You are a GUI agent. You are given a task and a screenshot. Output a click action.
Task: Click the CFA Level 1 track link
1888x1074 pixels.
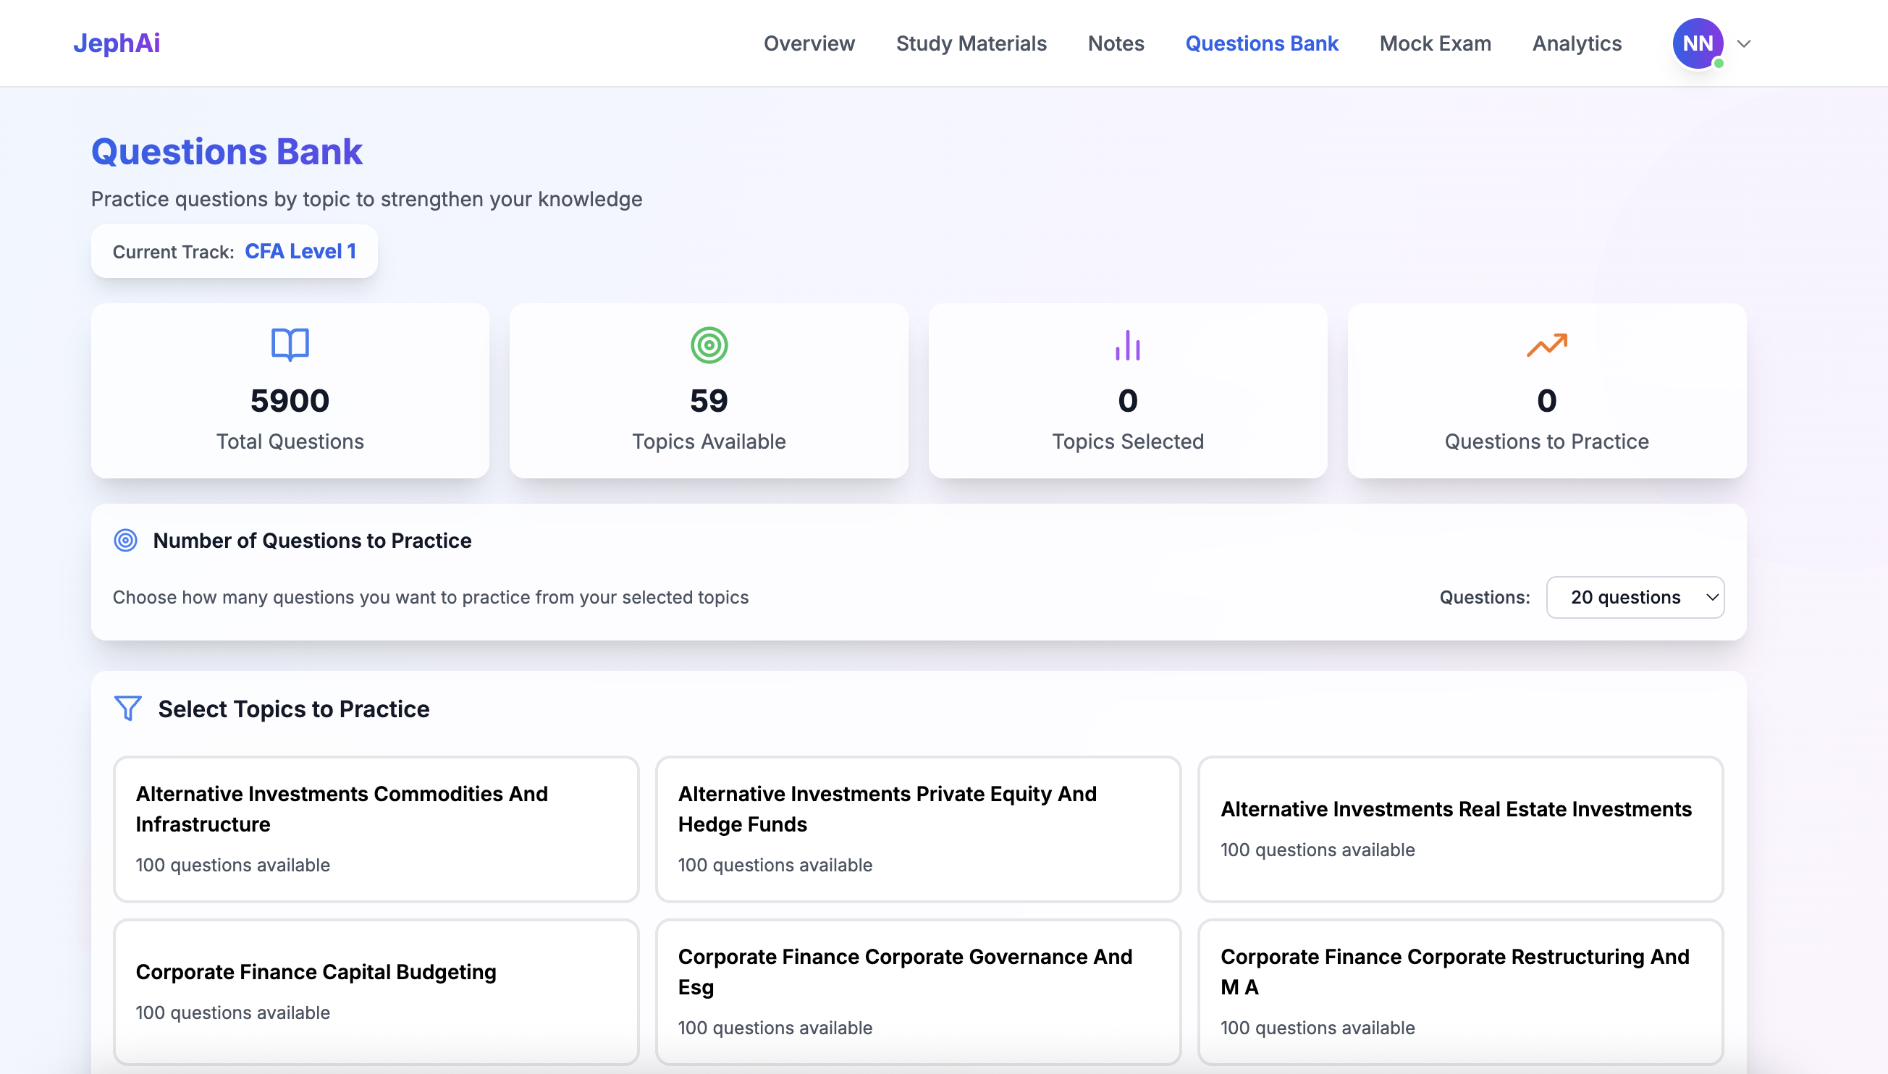click(x=300, y=252)
